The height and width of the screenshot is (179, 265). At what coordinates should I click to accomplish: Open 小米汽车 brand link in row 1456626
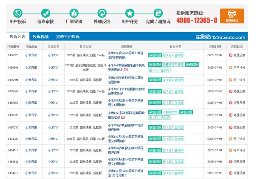click(x=31, y=55)
